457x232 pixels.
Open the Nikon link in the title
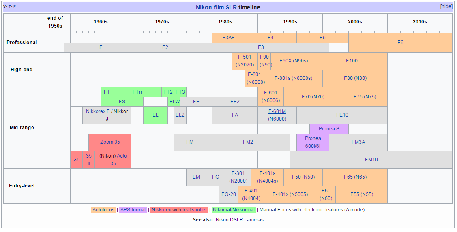[204, 7]
